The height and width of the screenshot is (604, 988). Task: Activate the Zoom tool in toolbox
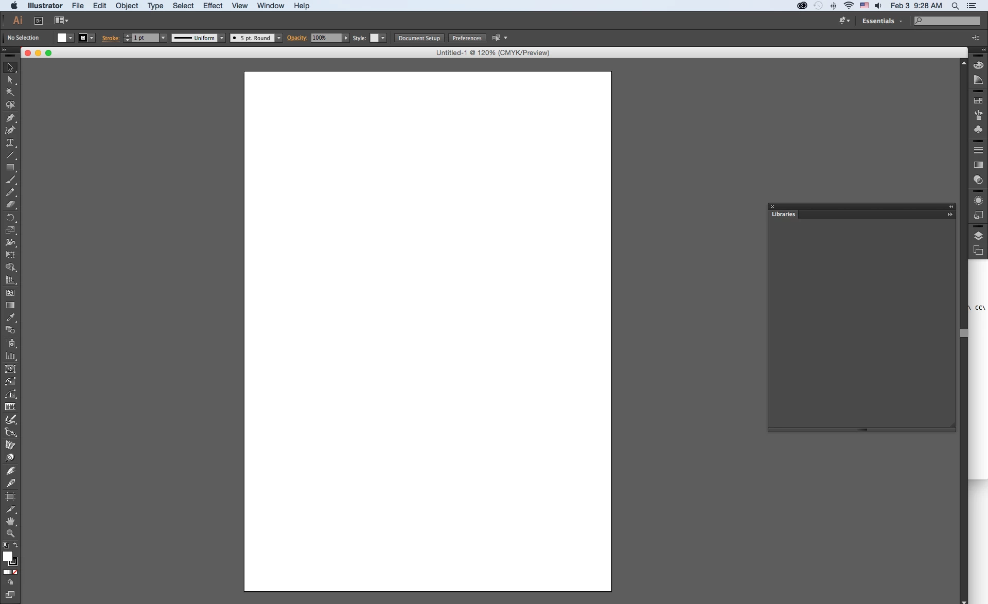10,534
